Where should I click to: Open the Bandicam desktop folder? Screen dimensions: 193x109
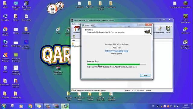click(5, 82)
